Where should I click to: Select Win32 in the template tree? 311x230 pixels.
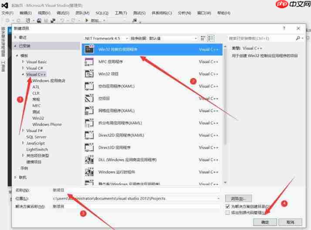point(38,118)
